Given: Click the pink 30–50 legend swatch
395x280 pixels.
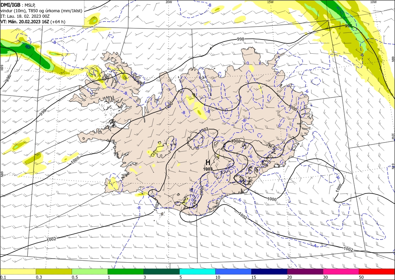Looking at the screenshot, I should click(341, 271).
